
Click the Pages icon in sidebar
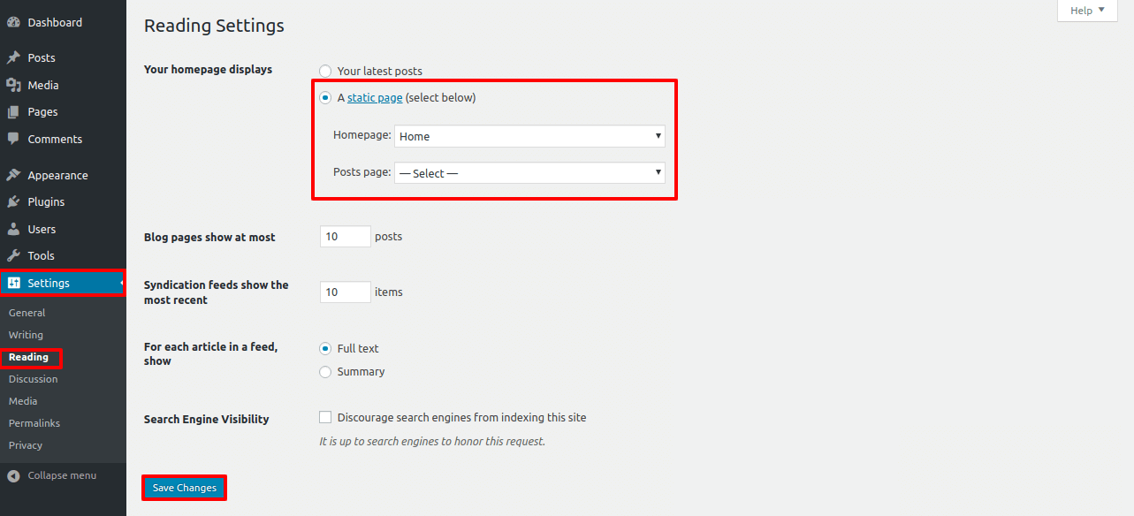13,112
